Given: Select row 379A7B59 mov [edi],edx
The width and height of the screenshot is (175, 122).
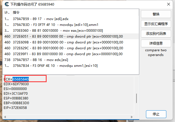Looking at the screenshot, I should point(71,19).
